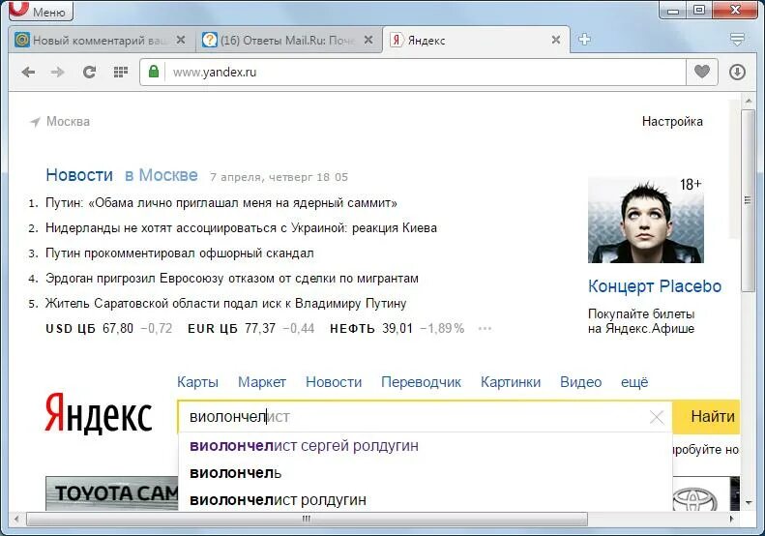Screen dimensions: 765x536
Task: Open Карты service link
Action: (197, 382)
